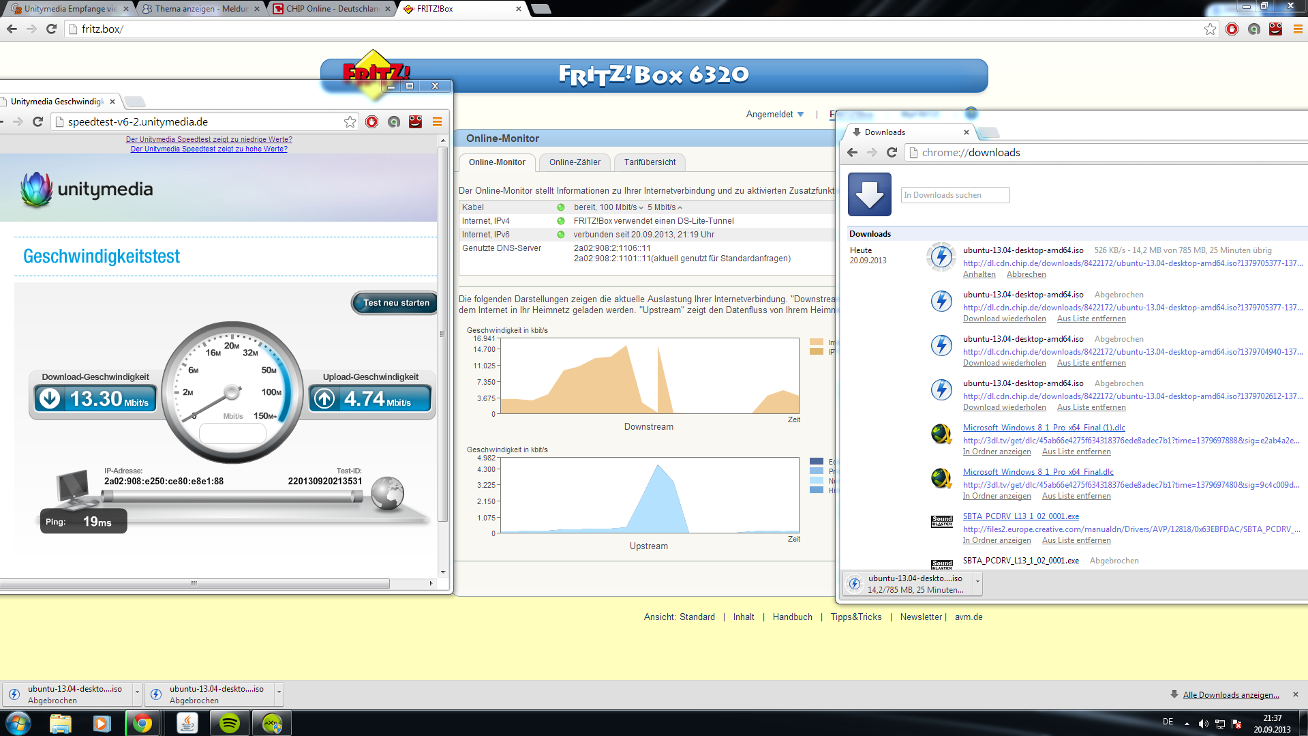The height and width of the screenshot is (736, 1308).
Task: Click Inhalt link in footer
Action: (x=744, y=617)
